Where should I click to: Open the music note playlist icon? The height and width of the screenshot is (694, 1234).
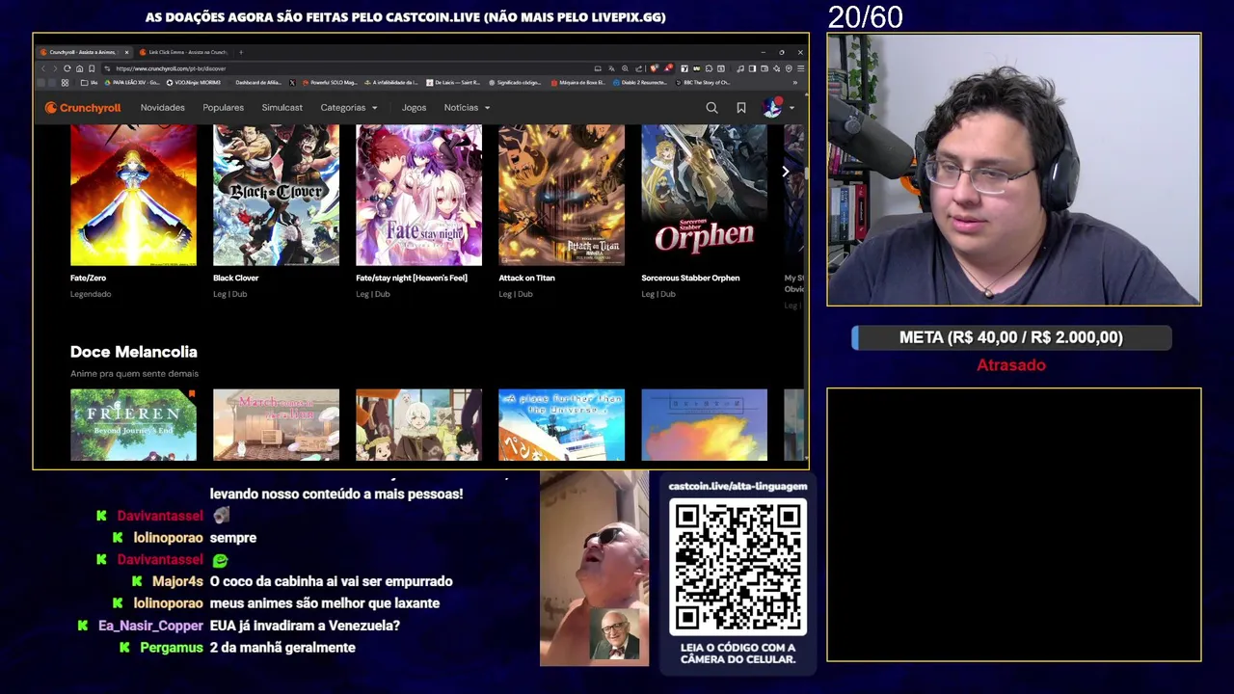(739, 68)
